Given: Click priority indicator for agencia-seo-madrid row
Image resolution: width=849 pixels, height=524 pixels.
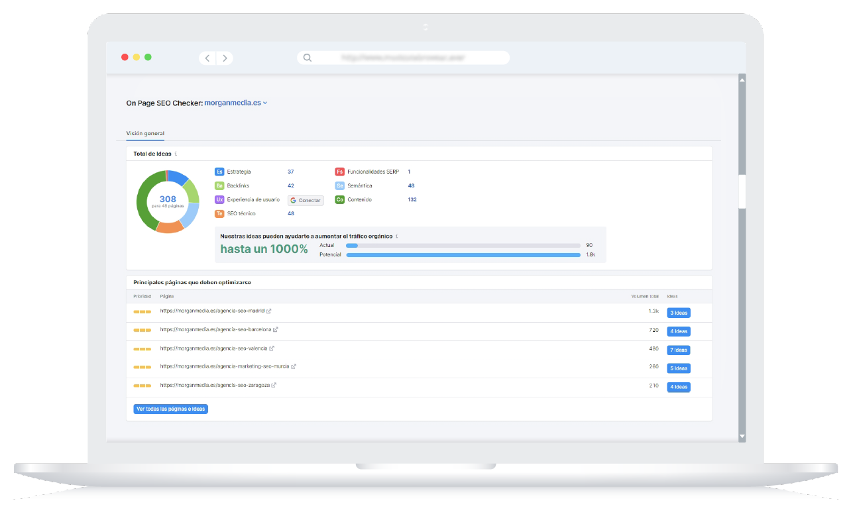Looking at the screenshot, I should tap(142, 311).
